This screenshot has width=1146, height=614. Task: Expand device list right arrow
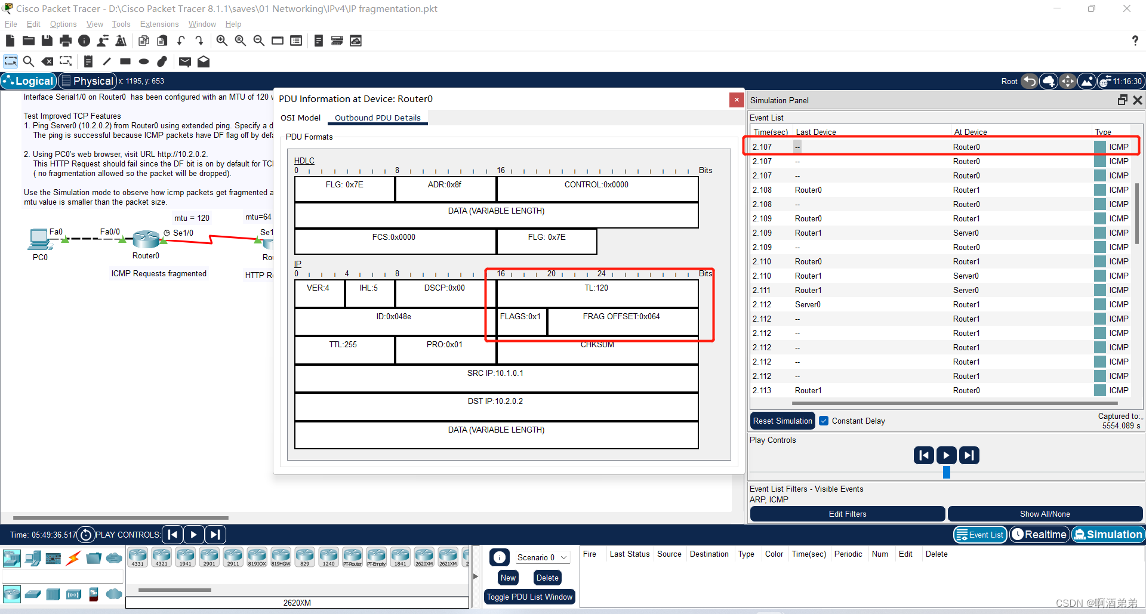pos(476,576)
